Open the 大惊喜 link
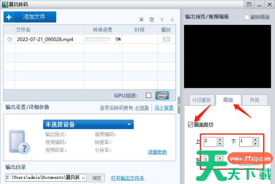 (x=142, y=108)
